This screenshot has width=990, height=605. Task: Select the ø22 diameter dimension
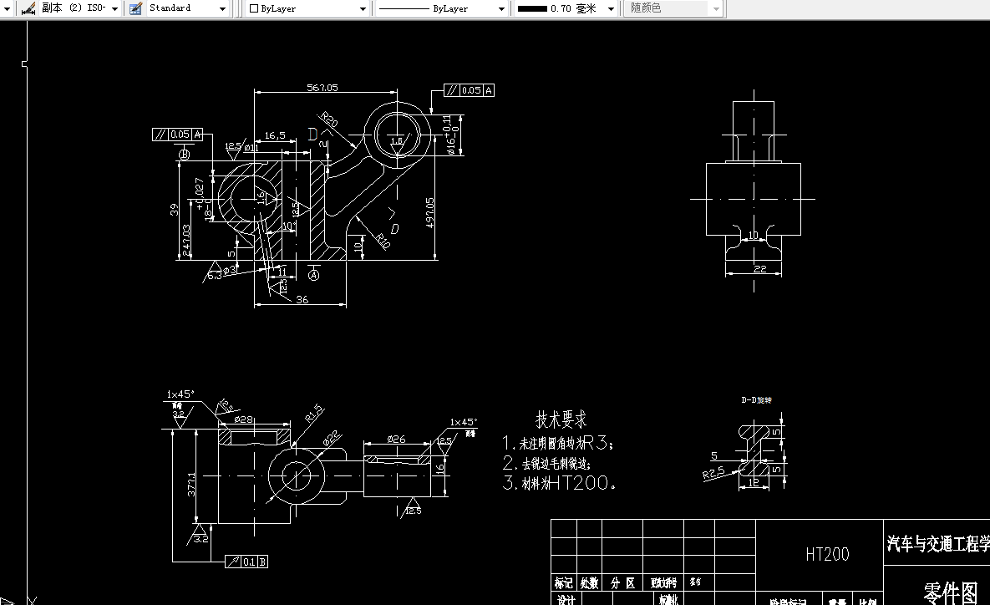(332, 438)
